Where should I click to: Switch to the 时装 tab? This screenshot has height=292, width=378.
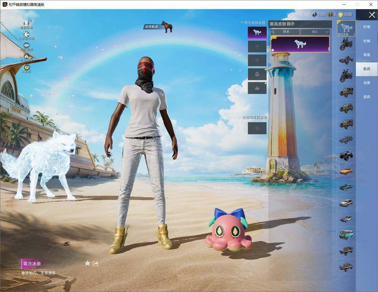tap(367, 27)
